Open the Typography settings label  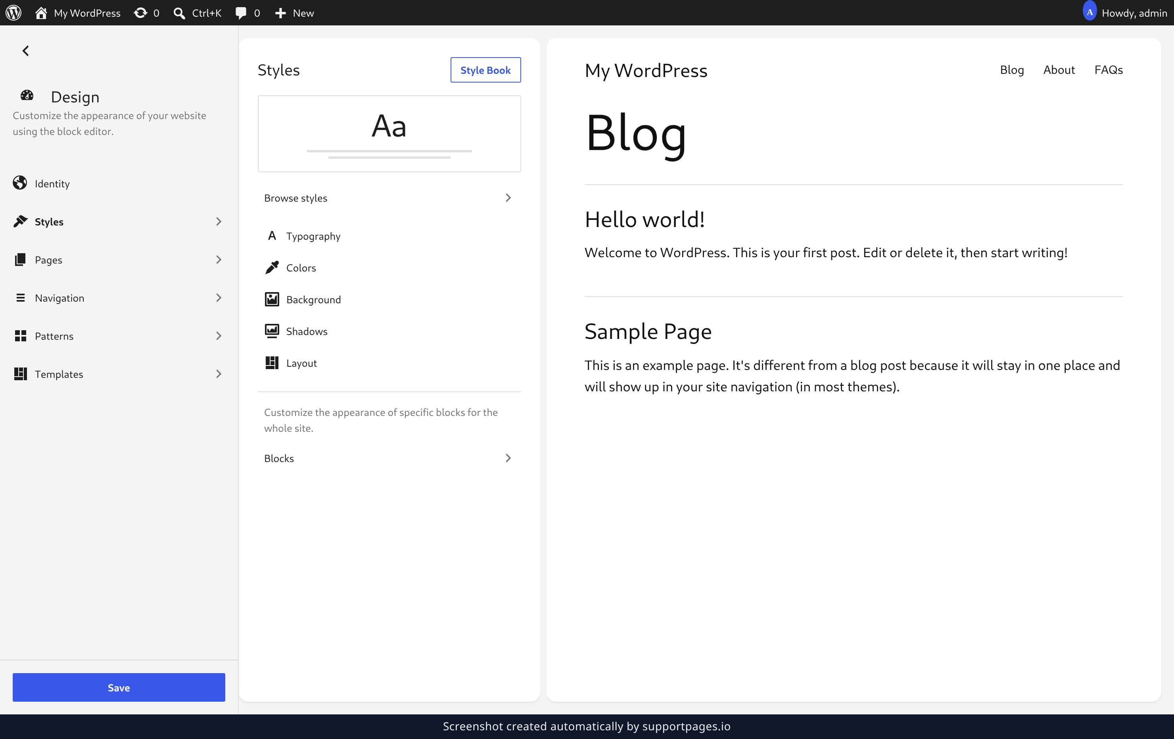pos(313,237)
